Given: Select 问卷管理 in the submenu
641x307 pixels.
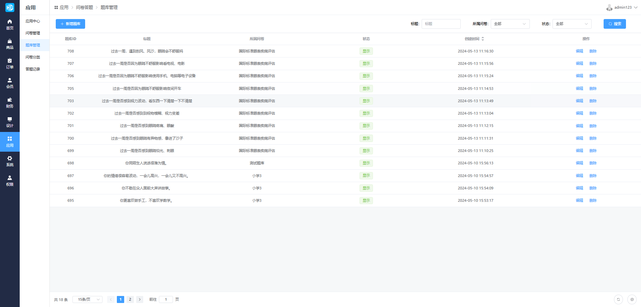Looking at the screenshot, I should (33, 33).
